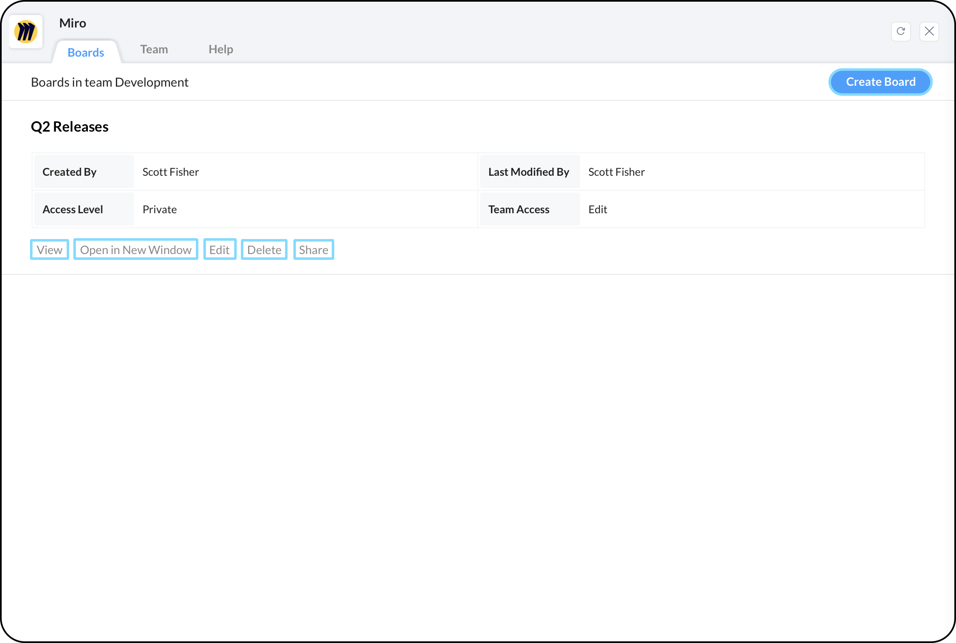Screen dimensions: 956x643
Task: Click the Access Level field label
Action: [x=73, y=209]
